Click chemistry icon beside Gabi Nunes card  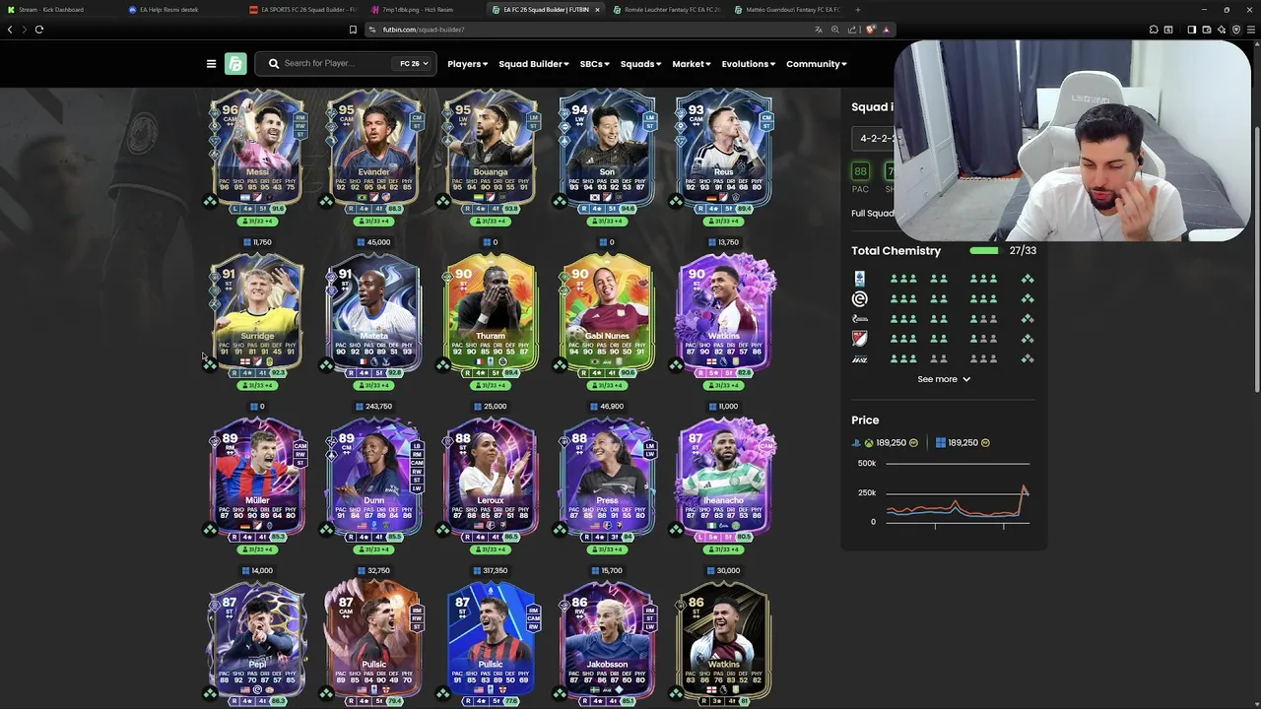560,365
